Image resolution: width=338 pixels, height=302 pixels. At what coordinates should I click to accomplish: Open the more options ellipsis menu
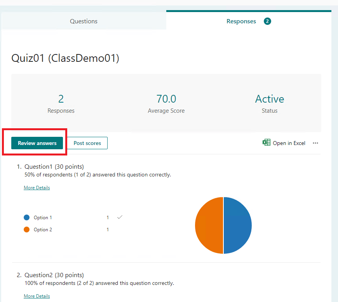click(315, 143)
